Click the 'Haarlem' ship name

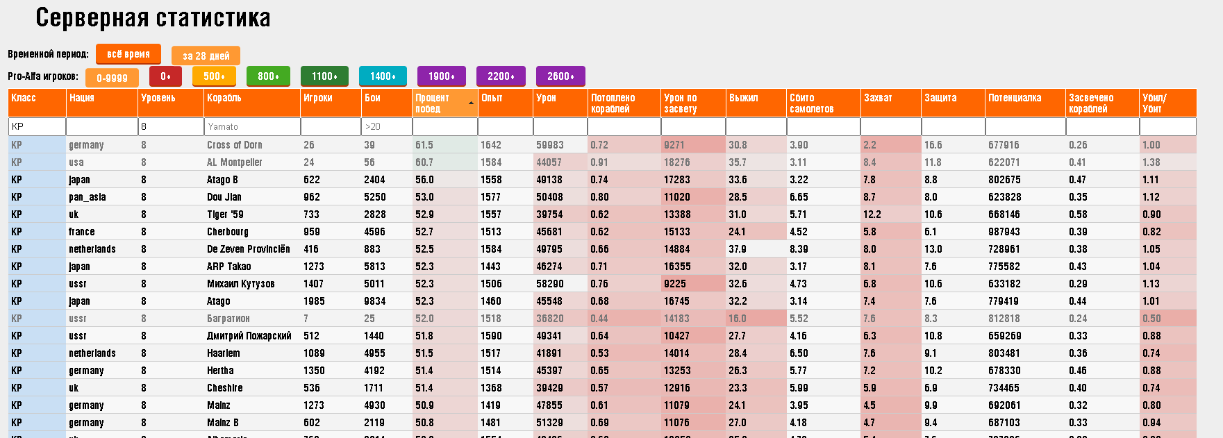(x=224, y=353)
